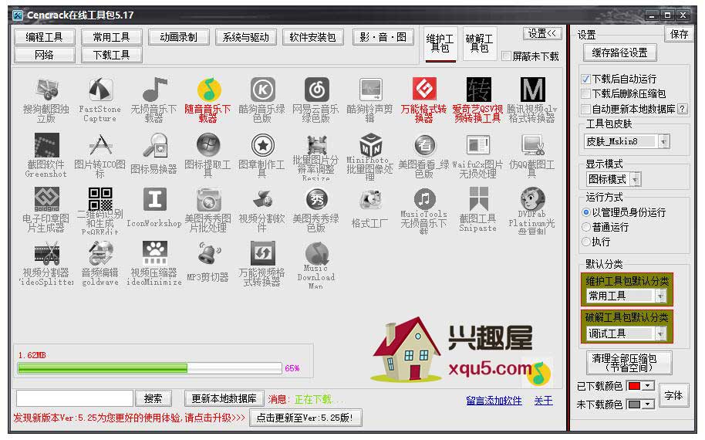705x440 pixels.
Task: Open 无损音乐下载器 music note icon
Action: pos(154,90)
